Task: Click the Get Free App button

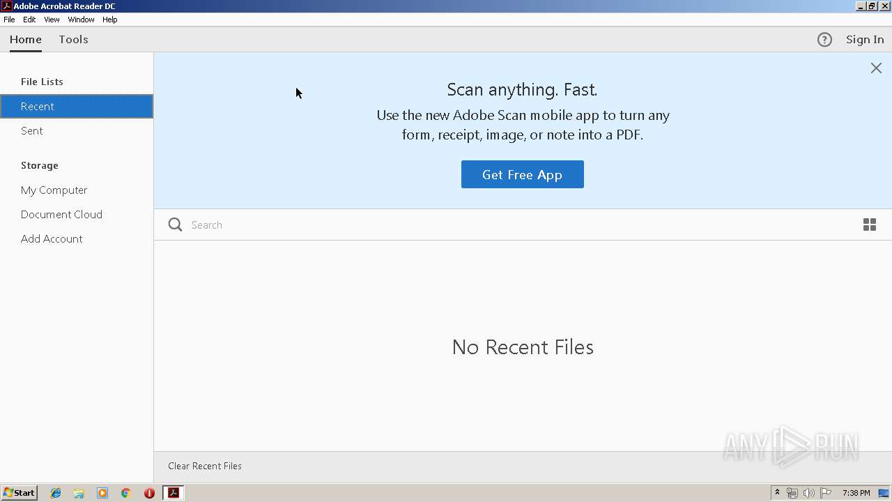Action: pos(523,174)
